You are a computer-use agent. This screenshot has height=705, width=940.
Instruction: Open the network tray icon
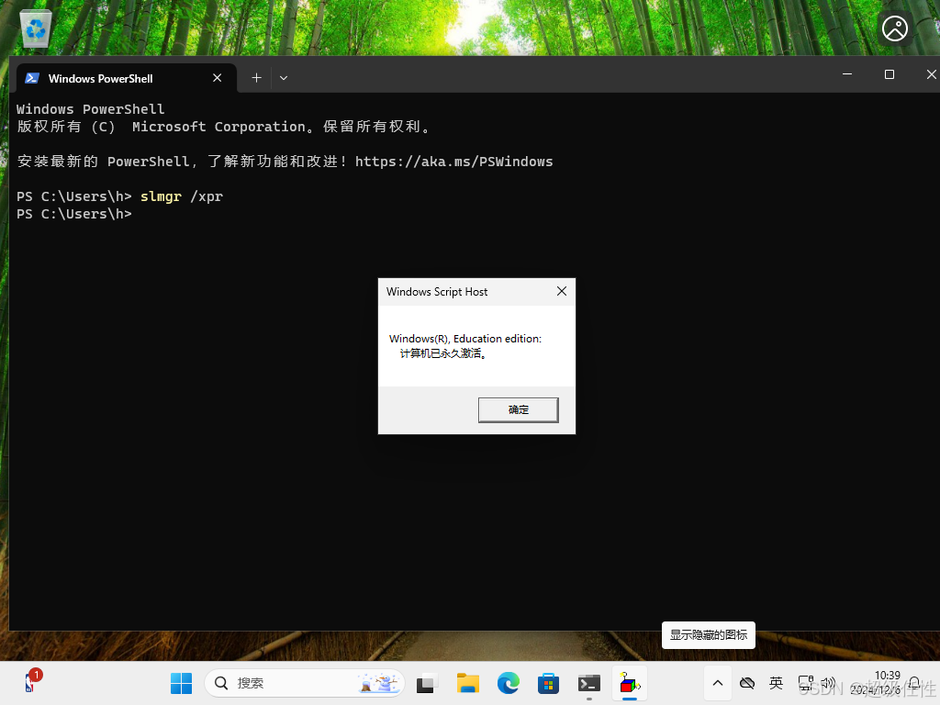coord(806,683)
